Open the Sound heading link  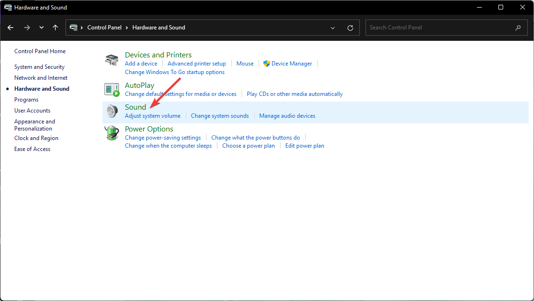coord(135,107)
